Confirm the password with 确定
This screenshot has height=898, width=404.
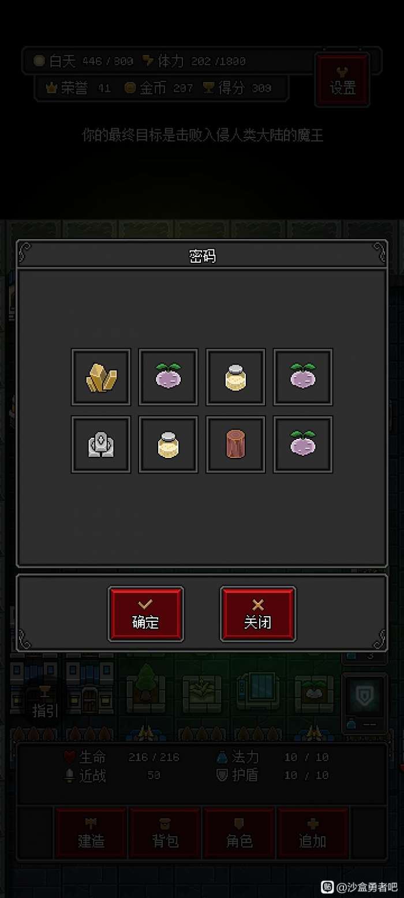coord(146,614)
